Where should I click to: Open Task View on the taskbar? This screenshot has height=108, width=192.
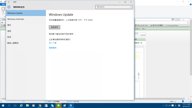tap(15, 105)
